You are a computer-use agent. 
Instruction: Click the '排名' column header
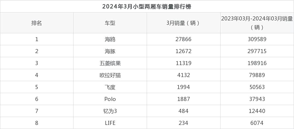click(x=37, y=23)
